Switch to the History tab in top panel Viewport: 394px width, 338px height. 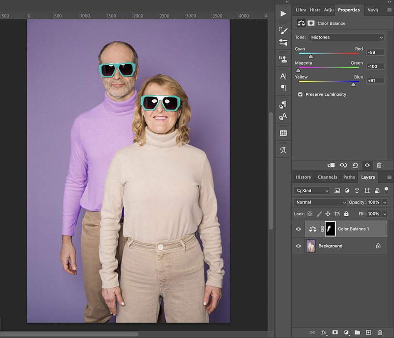tap(315, 10)
